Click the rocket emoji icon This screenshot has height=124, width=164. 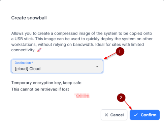pos(39,50)
